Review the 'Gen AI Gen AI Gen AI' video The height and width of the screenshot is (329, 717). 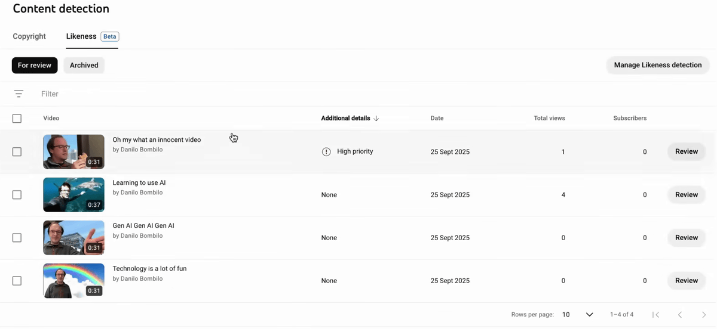(686, 238)
